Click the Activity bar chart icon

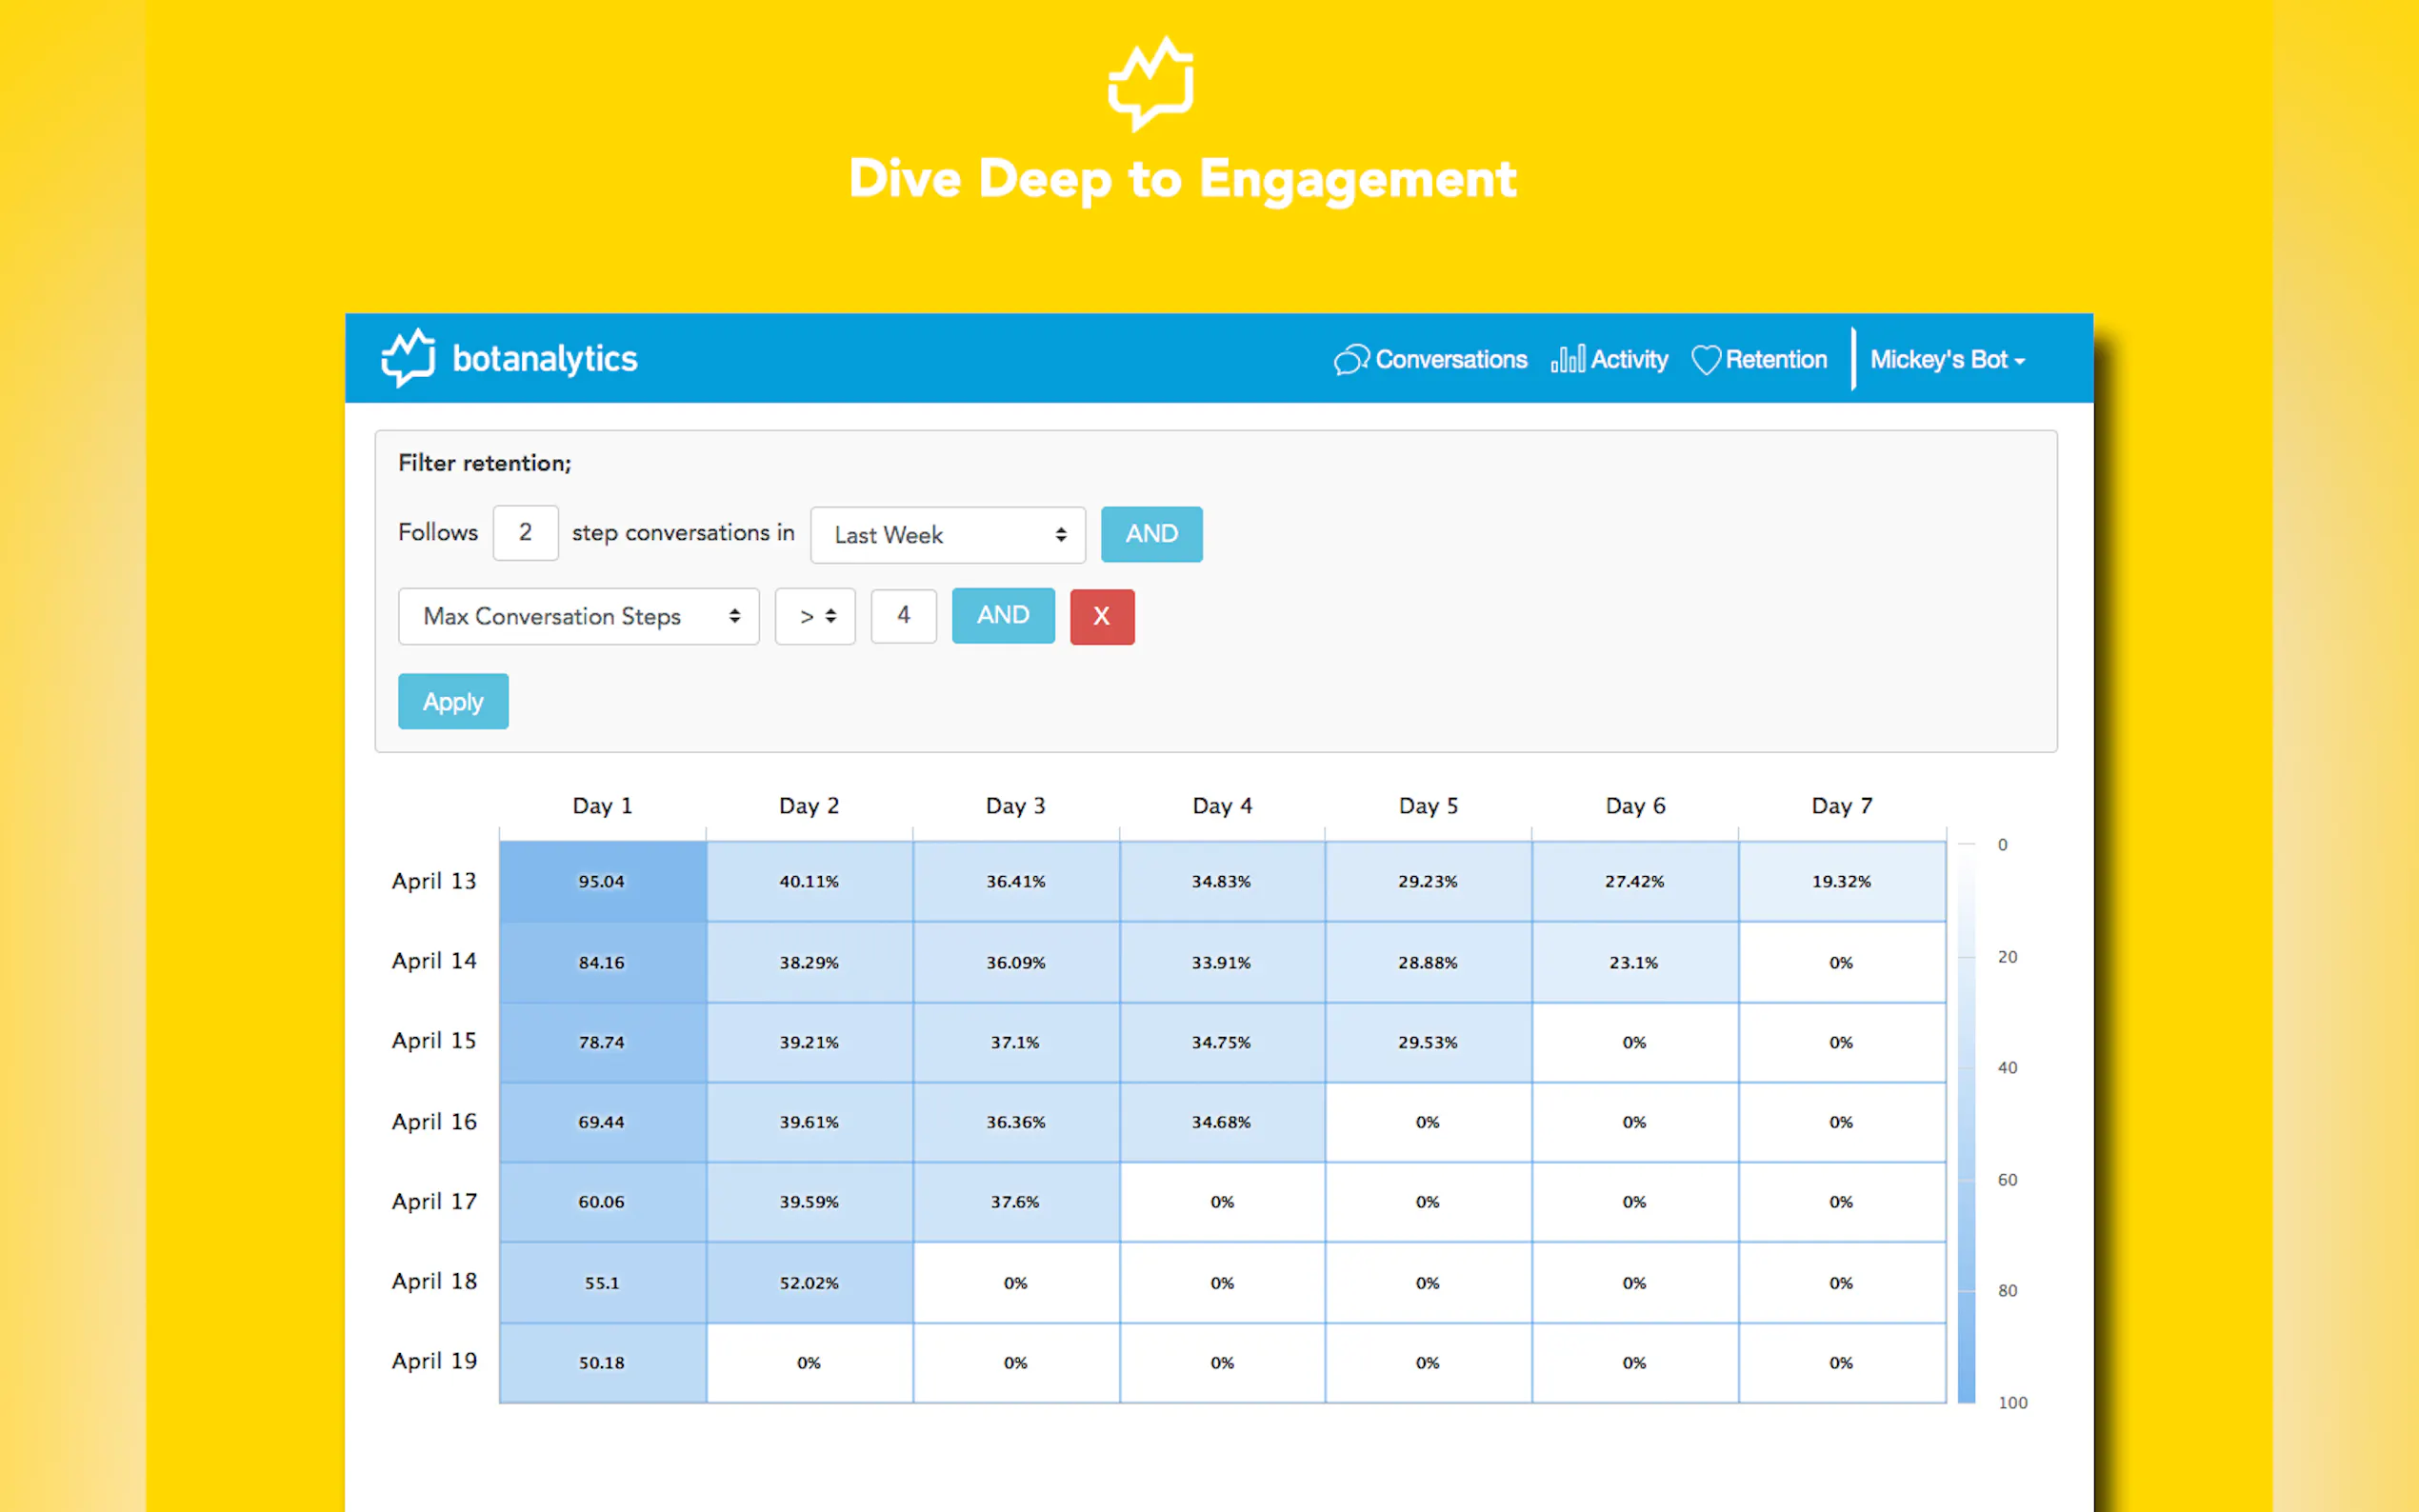1567,359
